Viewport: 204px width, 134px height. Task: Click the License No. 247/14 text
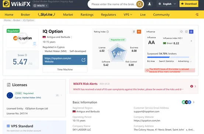point(17,113)
